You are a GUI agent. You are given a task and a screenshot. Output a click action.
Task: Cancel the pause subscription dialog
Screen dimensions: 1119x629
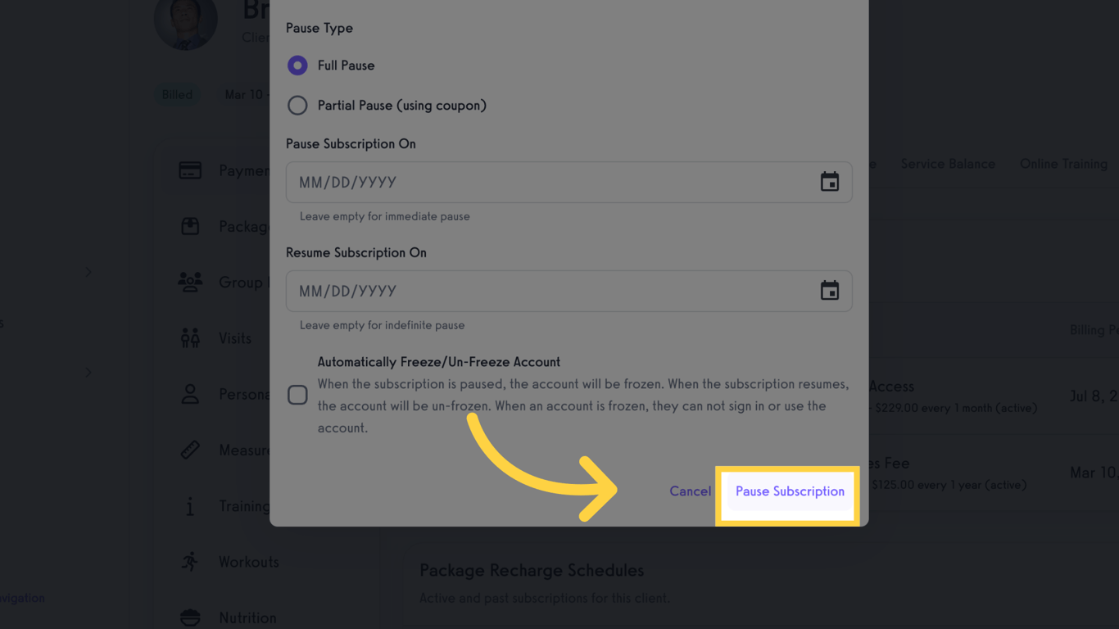691,491
